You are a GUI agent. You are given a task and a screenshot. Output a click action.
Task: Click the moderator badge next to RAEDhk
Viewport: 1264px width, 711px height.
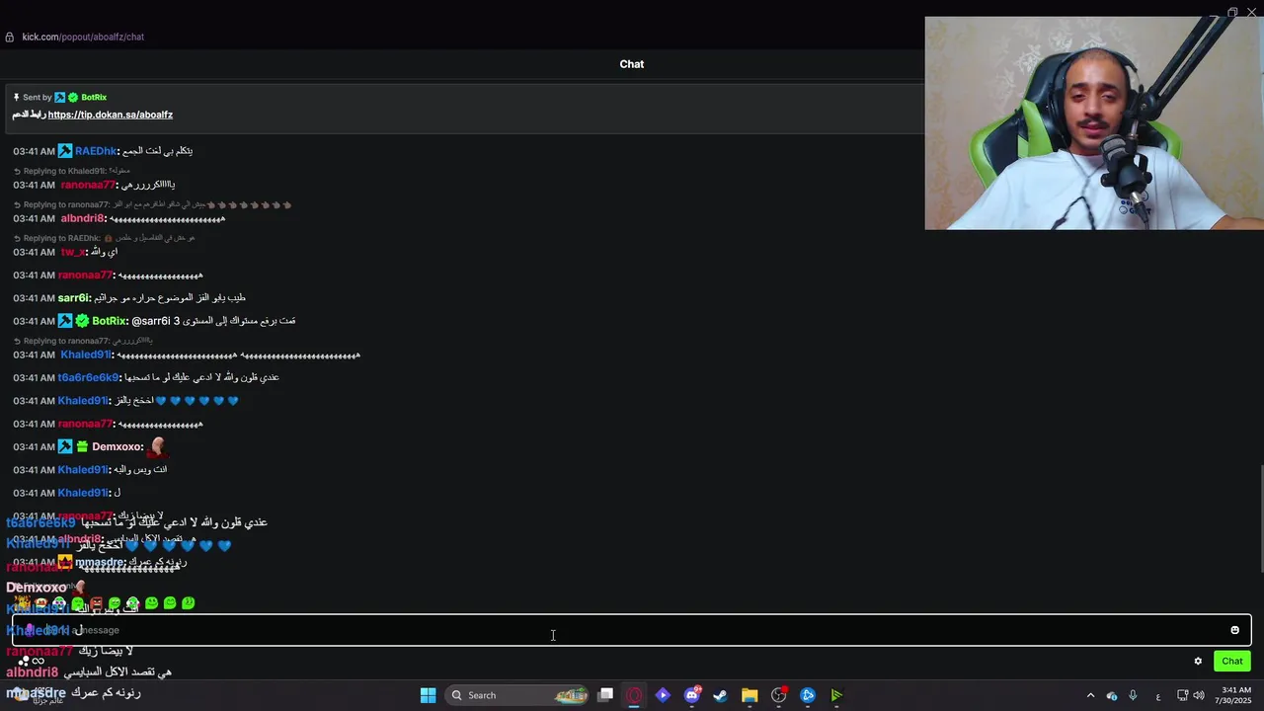65,151
